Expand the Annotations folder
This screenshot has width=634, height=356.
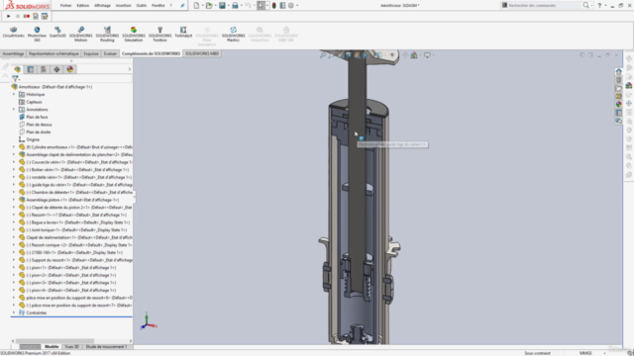[14, 110]
